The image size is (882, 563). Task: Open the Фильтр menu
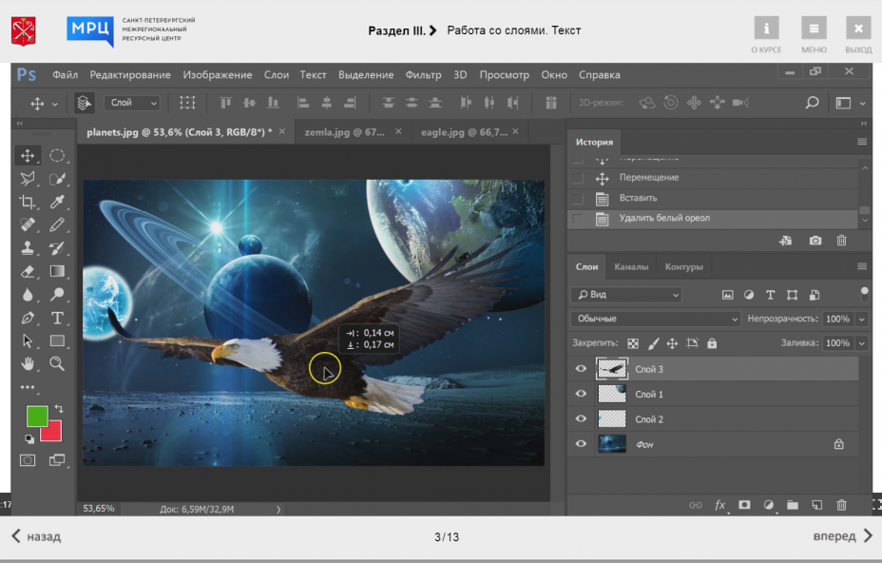pyautogui.click(x=423, y=75)
